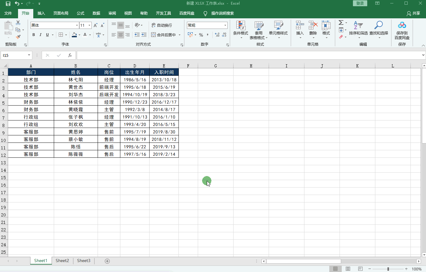Increase decimal places
The height and width of the screenshot is (272, 426).
(x=217, y=35)
